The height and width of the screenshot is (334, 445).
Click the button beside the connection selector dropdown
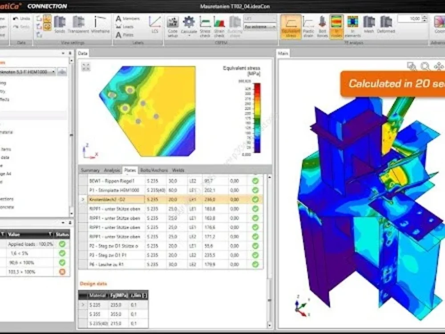62,72
